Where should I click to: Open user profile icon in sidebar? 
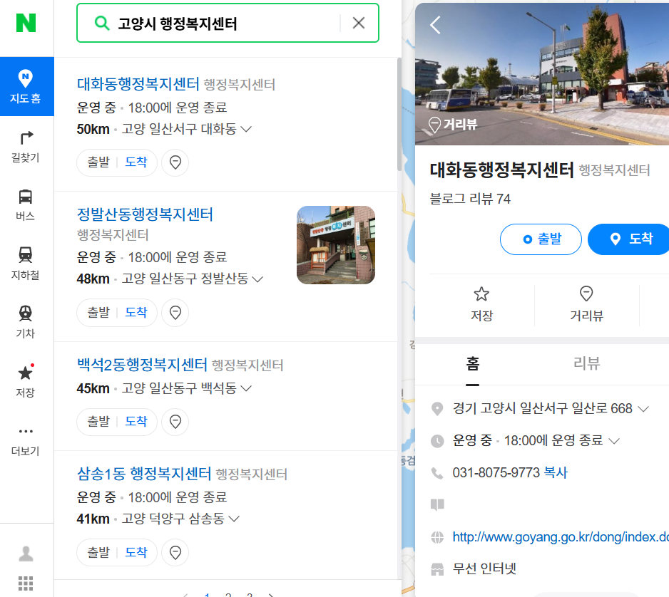tap(26, 554)
